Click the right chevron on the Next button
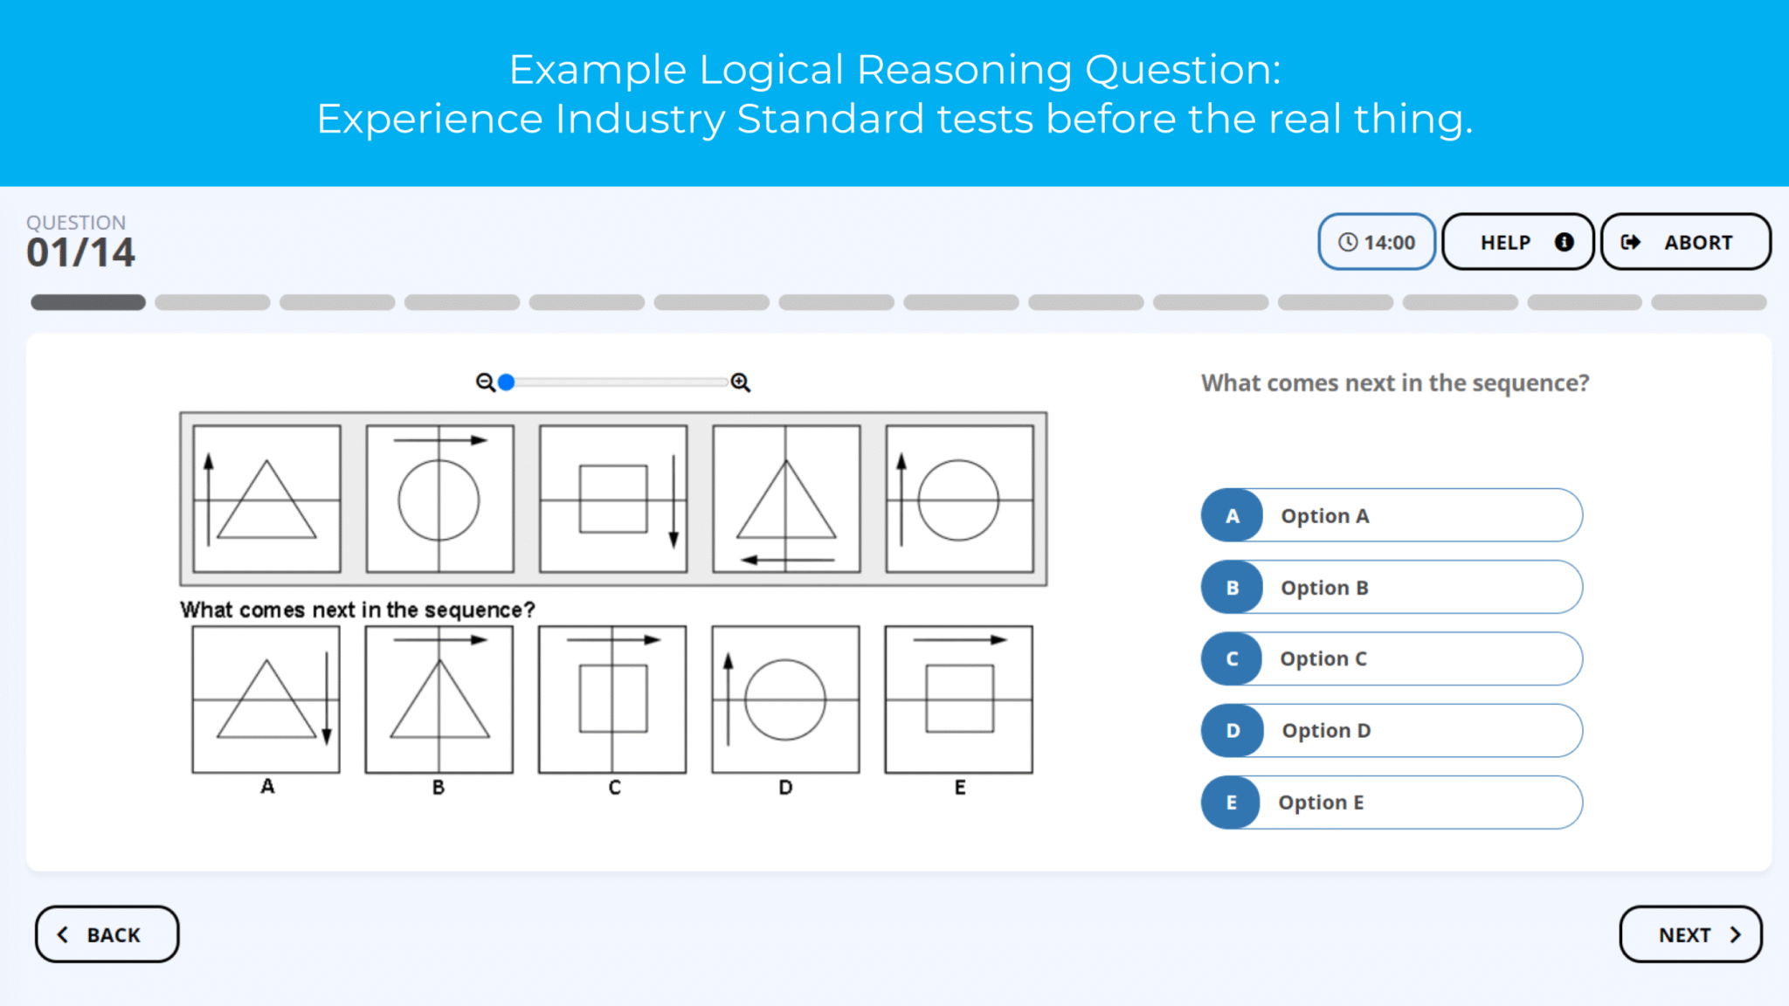Image resolution: width=1789 pixels, height=1006 pixels. pos(1735,934)
